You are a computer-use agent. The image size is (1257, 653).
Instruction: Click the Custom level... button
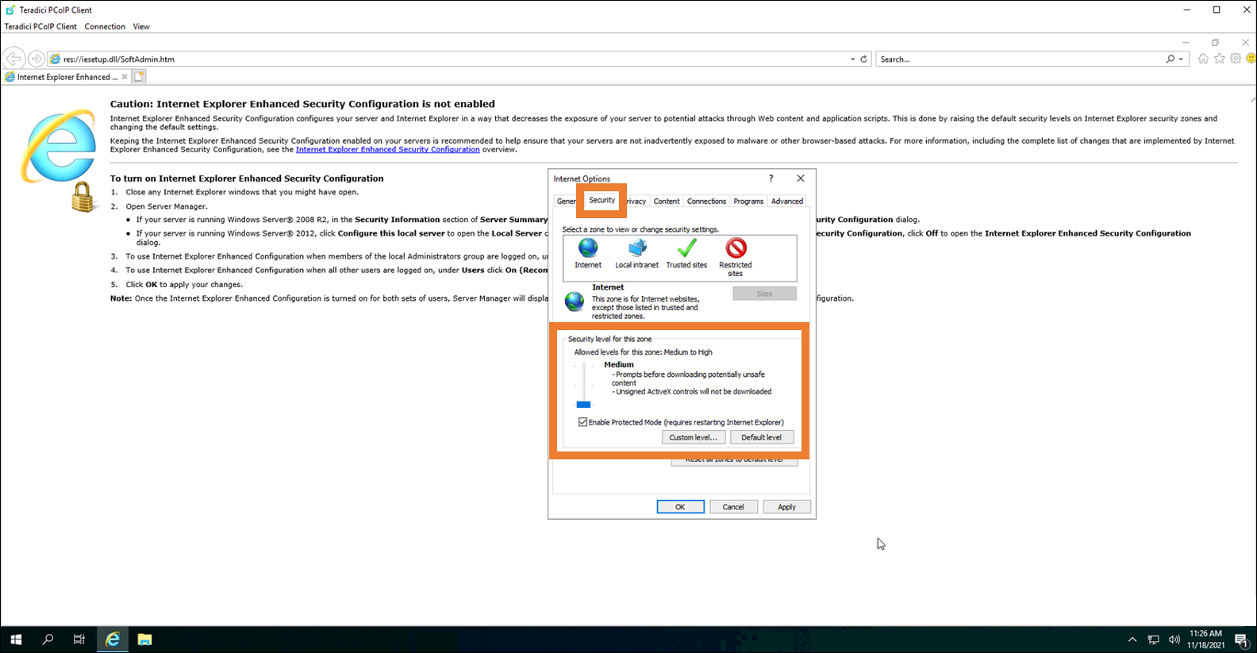point(693,437)
